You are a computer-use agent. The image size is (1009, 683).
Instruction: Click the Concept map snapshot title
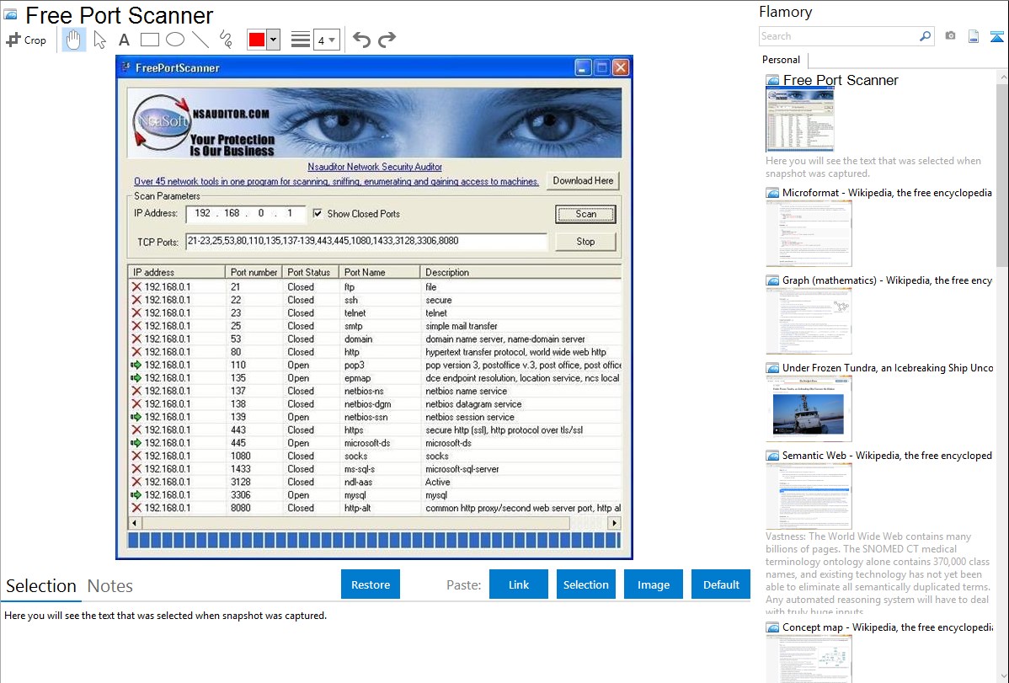pyautogui.click(x=888, y=627)
